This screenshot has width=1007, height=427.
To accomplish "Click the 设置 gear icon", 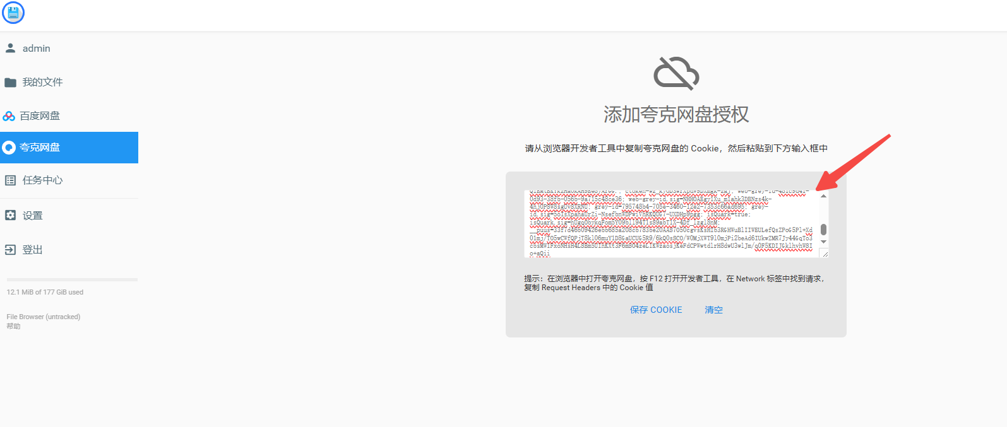I will point(10,216).
